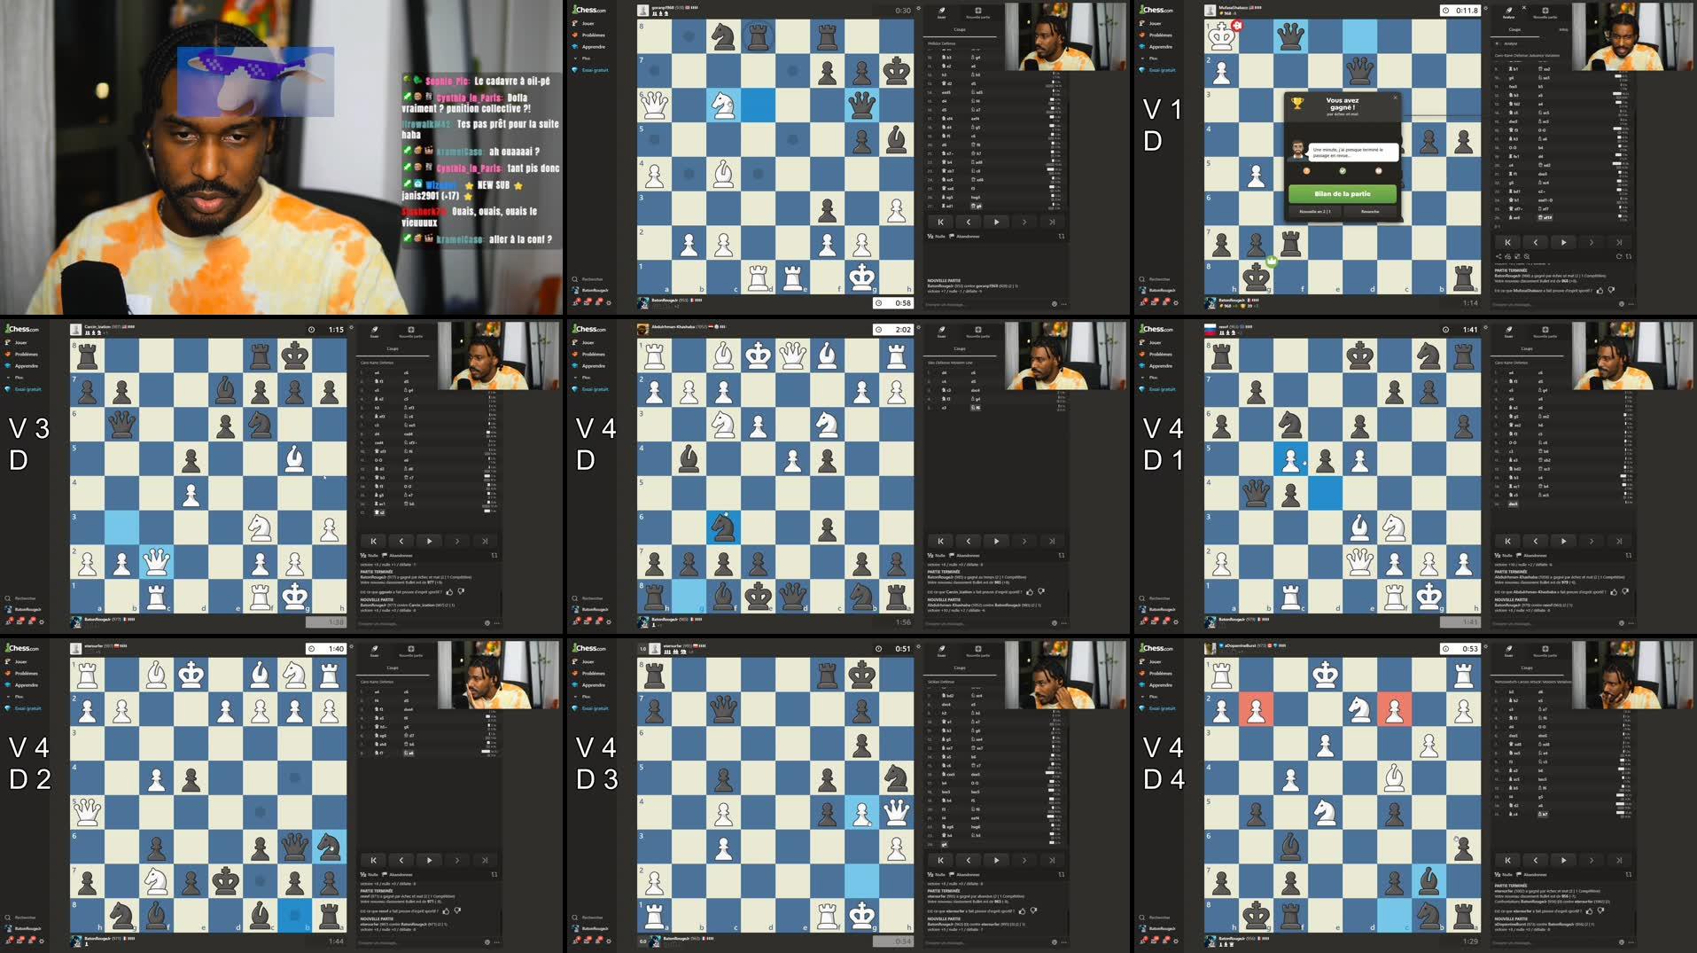Switch to the Infos tab
This screenshot has width=1697, height=953.
tap(1564, 29)
